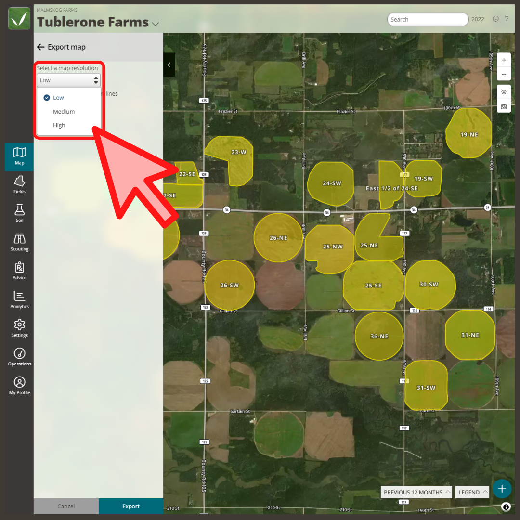Image resolution: width=520 pixels, height=520 pixels.
Task: Select field 26-SW on the map
Action: pos(229,285)
